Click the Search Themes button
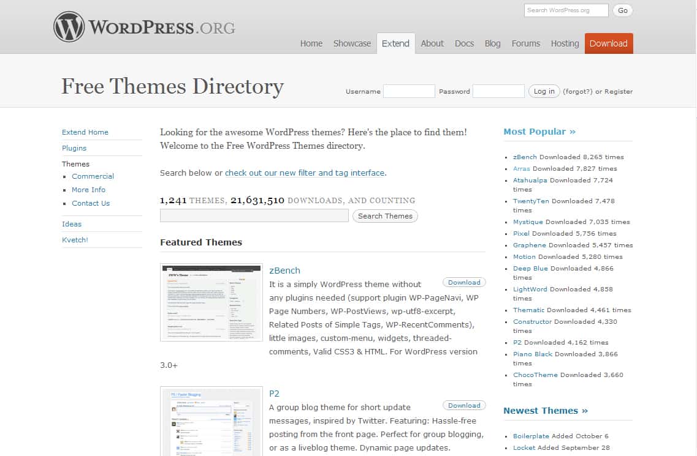Image resolution: width=697 pixels, height=456 pixels. pos(385,216)
